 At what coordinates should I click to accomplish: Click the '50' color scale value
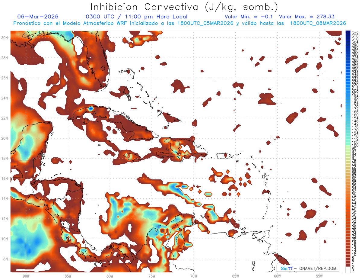[x=354, y=194]
